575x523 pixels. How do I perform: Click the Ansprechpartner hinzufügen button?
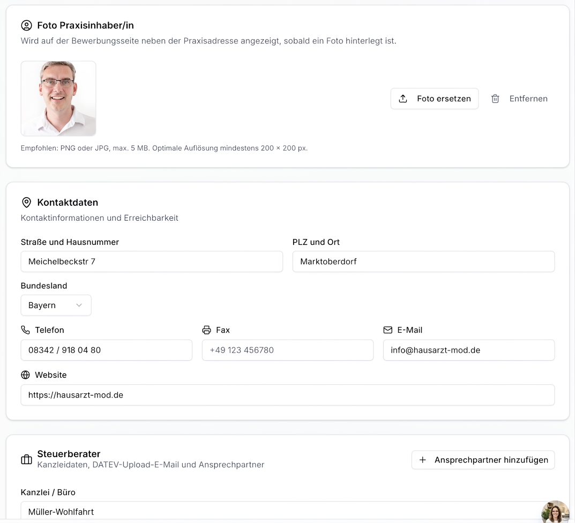[483, 460]
